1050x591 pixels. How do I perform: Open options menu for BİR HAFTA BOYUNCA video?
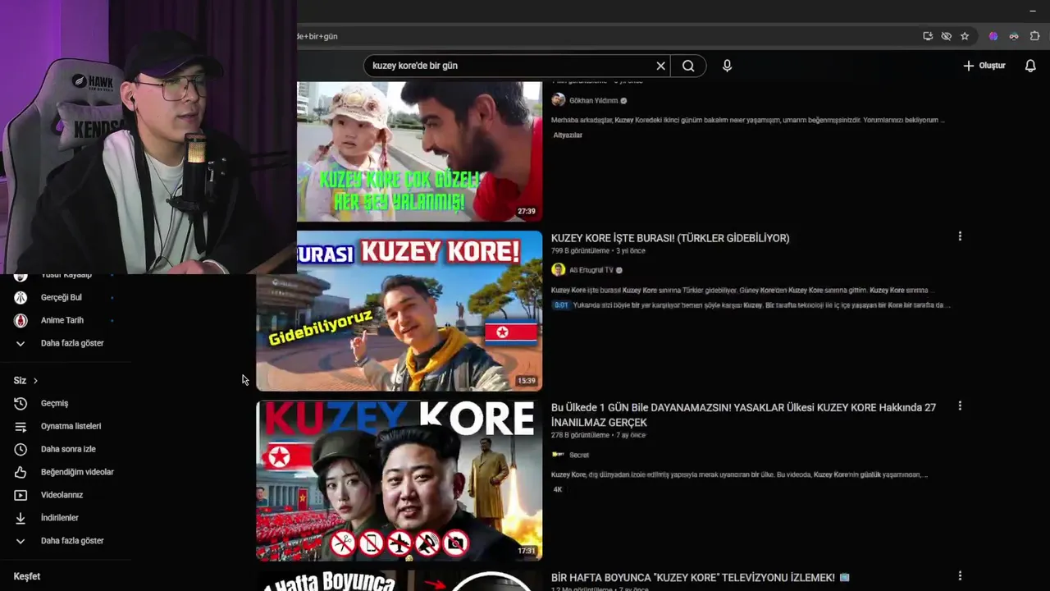click(960, 576)
